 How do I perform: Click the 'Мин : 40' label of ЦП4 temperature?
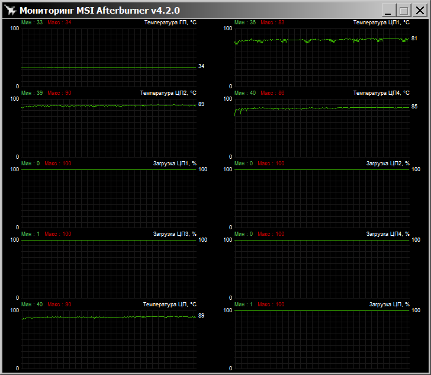(245, 93)
